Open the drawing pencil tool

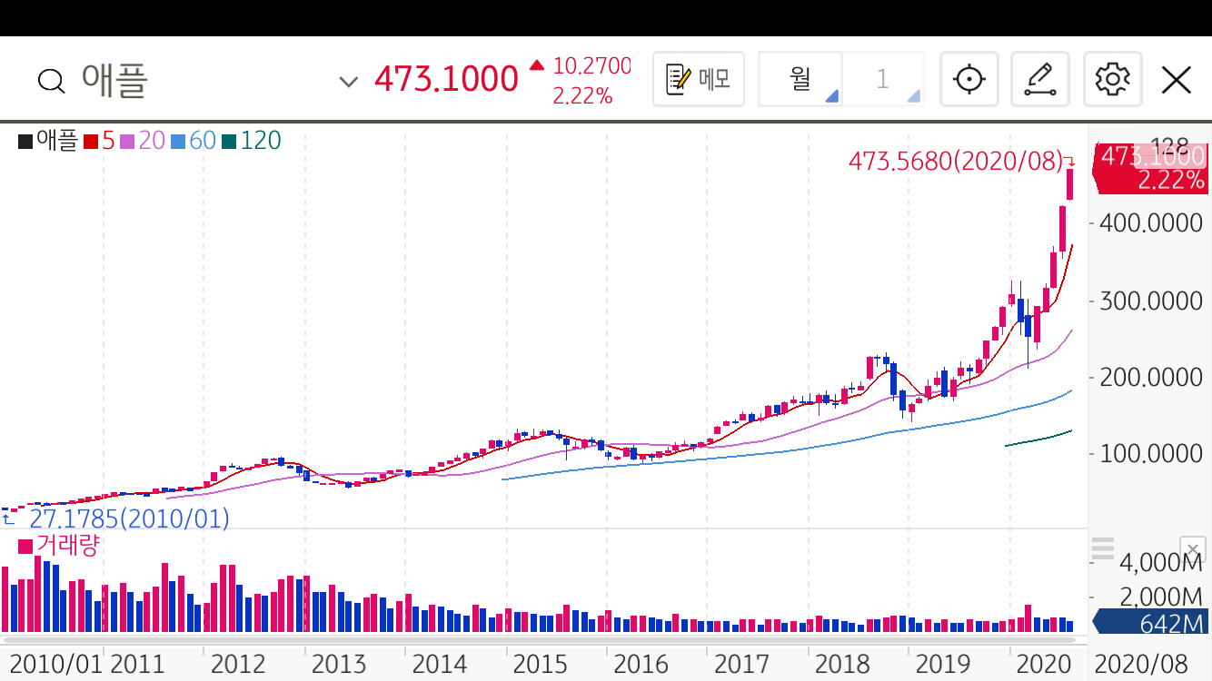tap(1040, 79)
